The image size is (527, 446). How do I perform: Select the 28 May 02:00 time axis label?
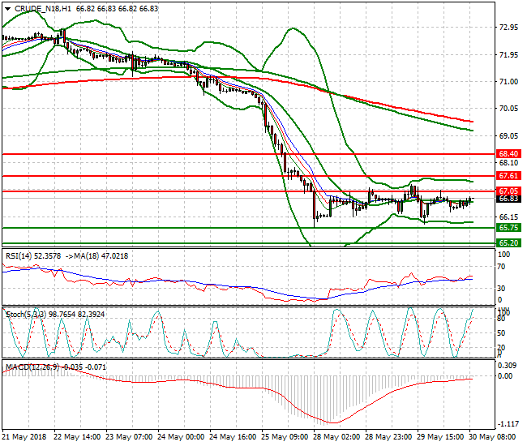coord(338,438)
